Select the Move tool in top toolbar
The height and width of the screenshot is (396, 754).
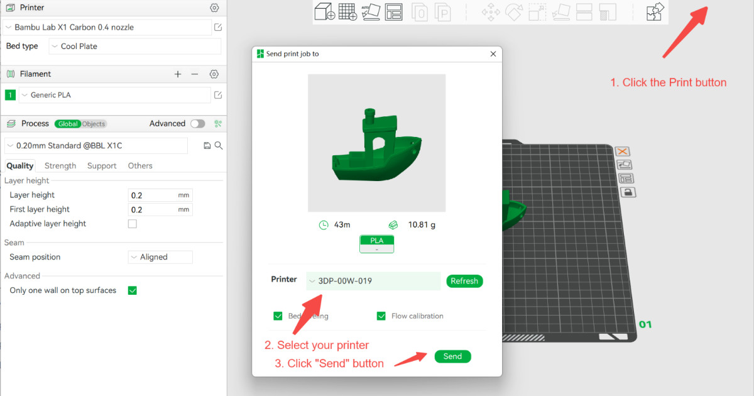(491, 11)
